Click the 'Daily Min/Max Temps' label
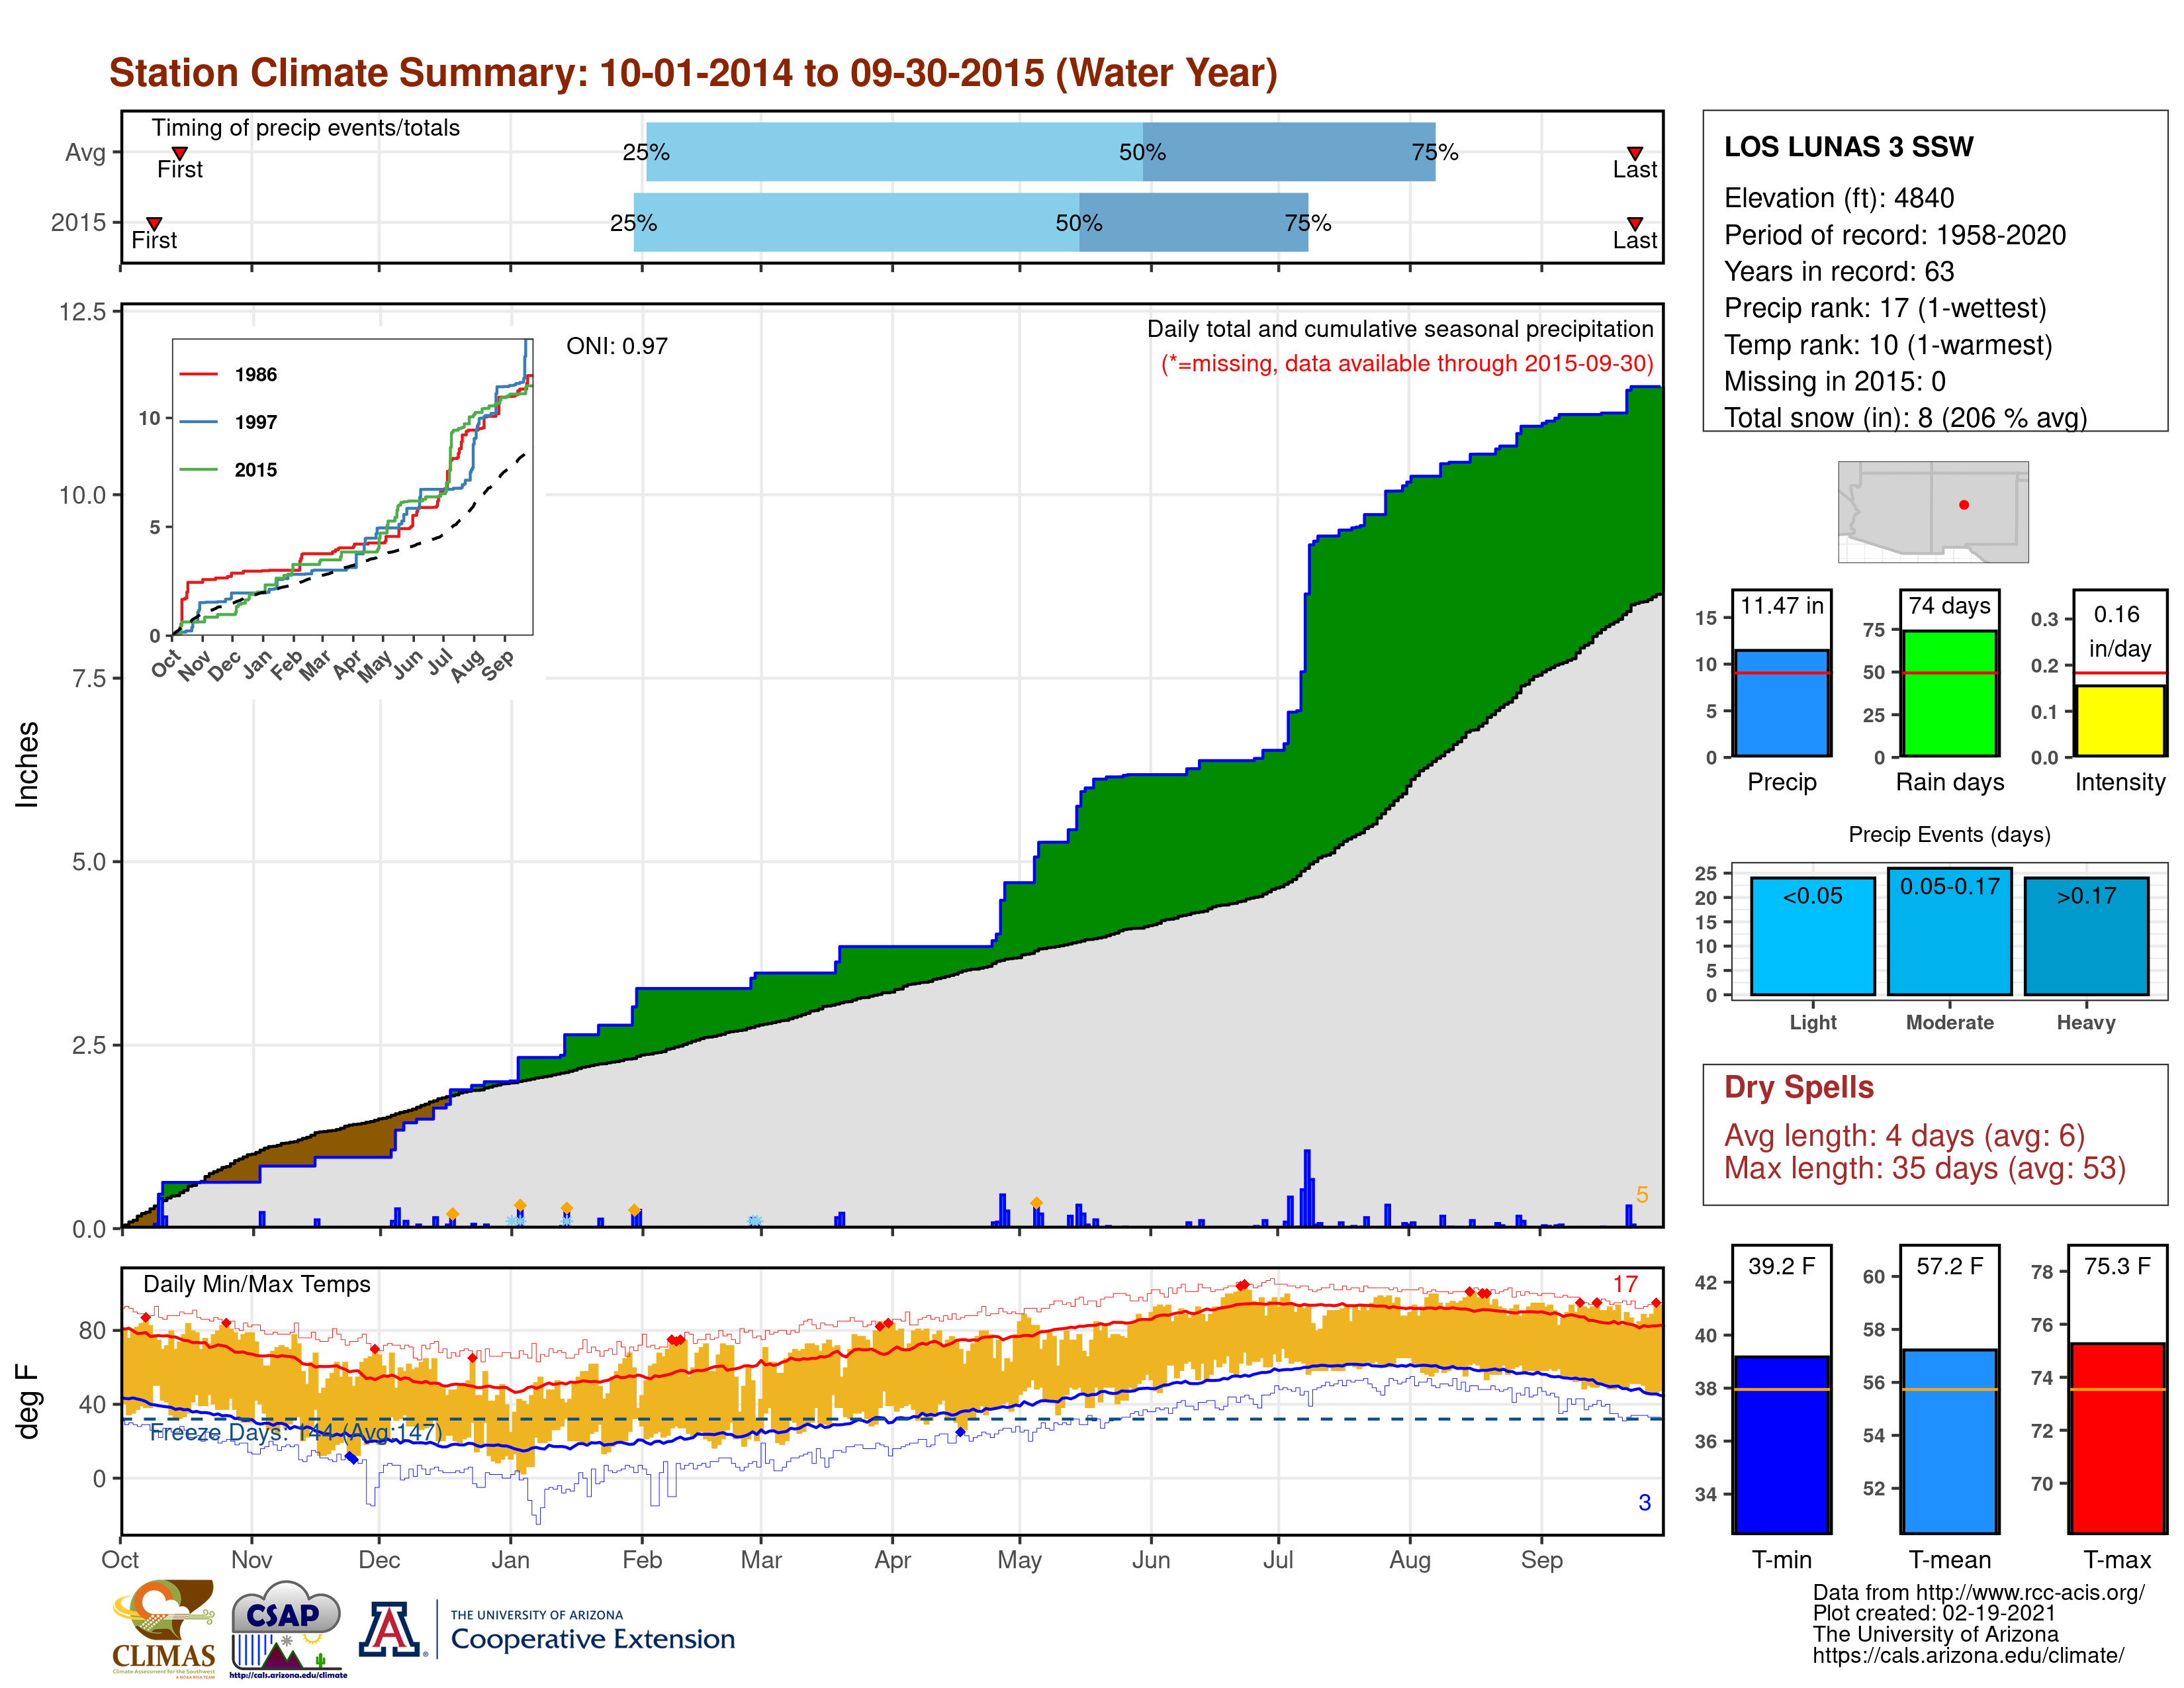 [x=257, y=1284]
